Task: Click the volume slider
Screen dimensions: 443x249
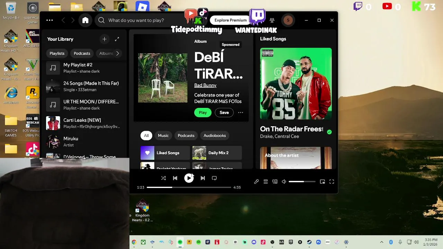Action: coord(302,182)
